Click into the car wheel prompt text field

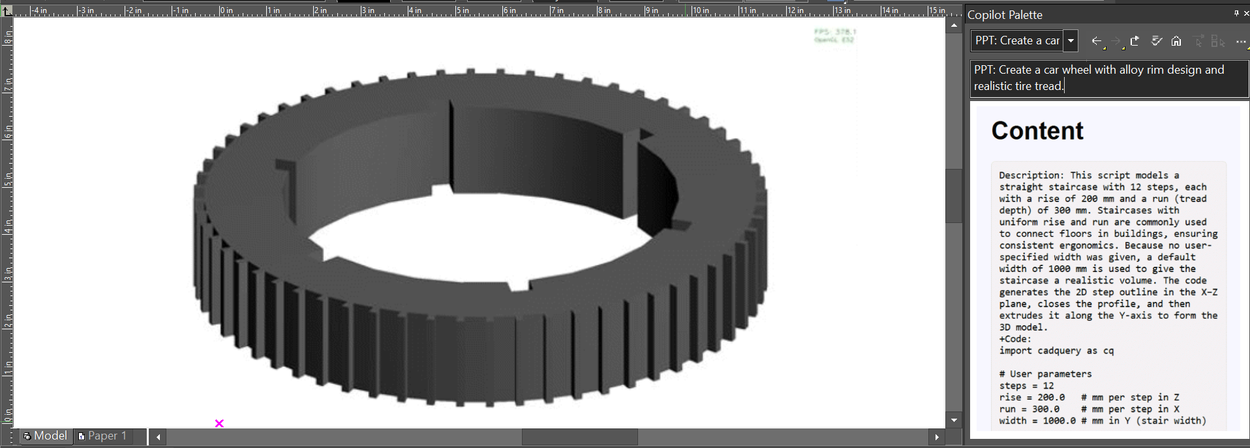[x=1108, y=78]
